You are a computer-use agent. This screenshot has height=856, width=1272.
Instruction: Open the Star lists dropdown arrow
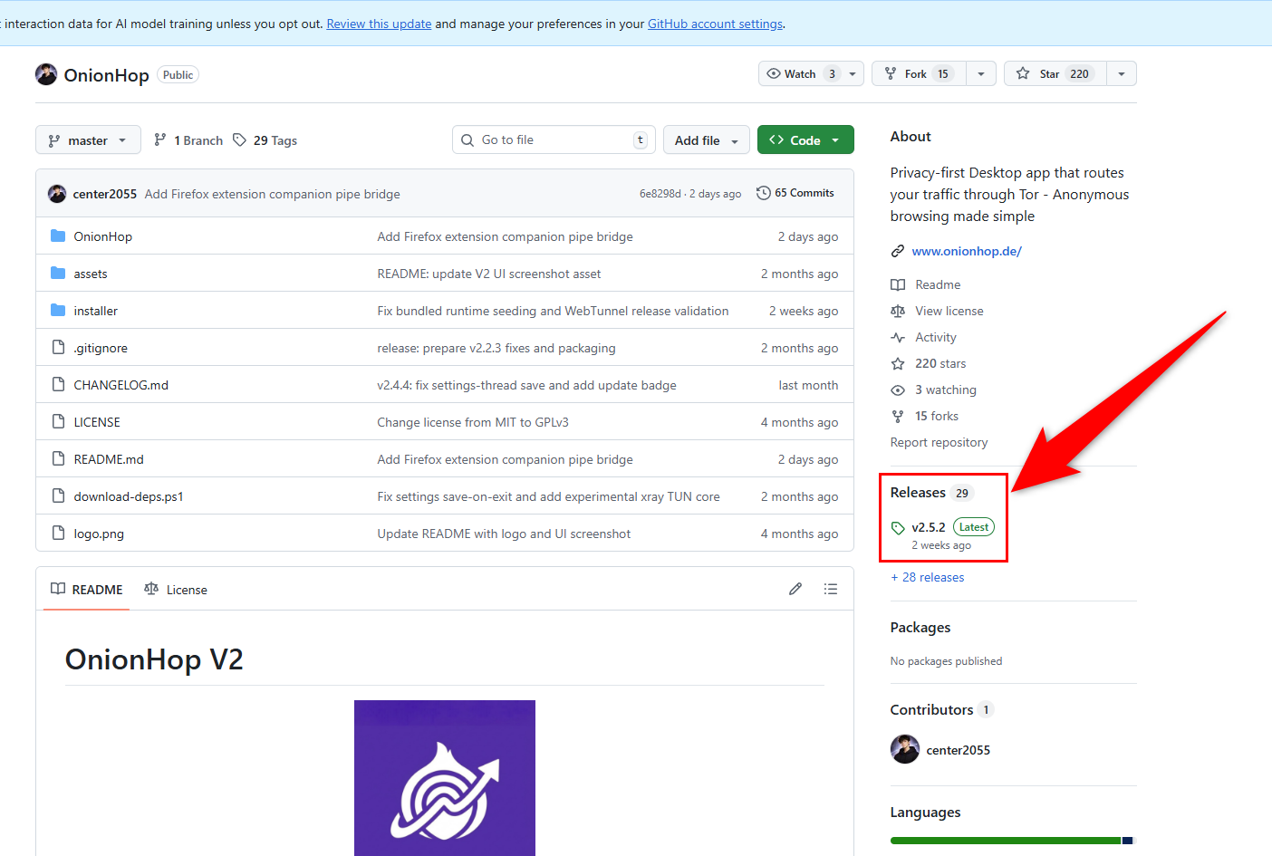tap(1122, 73)
